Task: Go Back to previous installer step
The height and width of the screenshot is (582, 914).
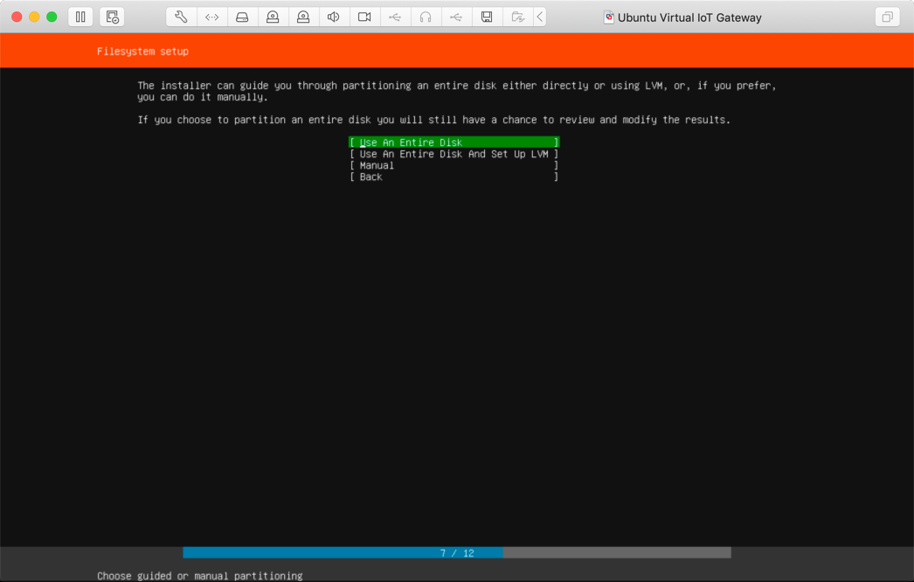Action: pos(454,177)
